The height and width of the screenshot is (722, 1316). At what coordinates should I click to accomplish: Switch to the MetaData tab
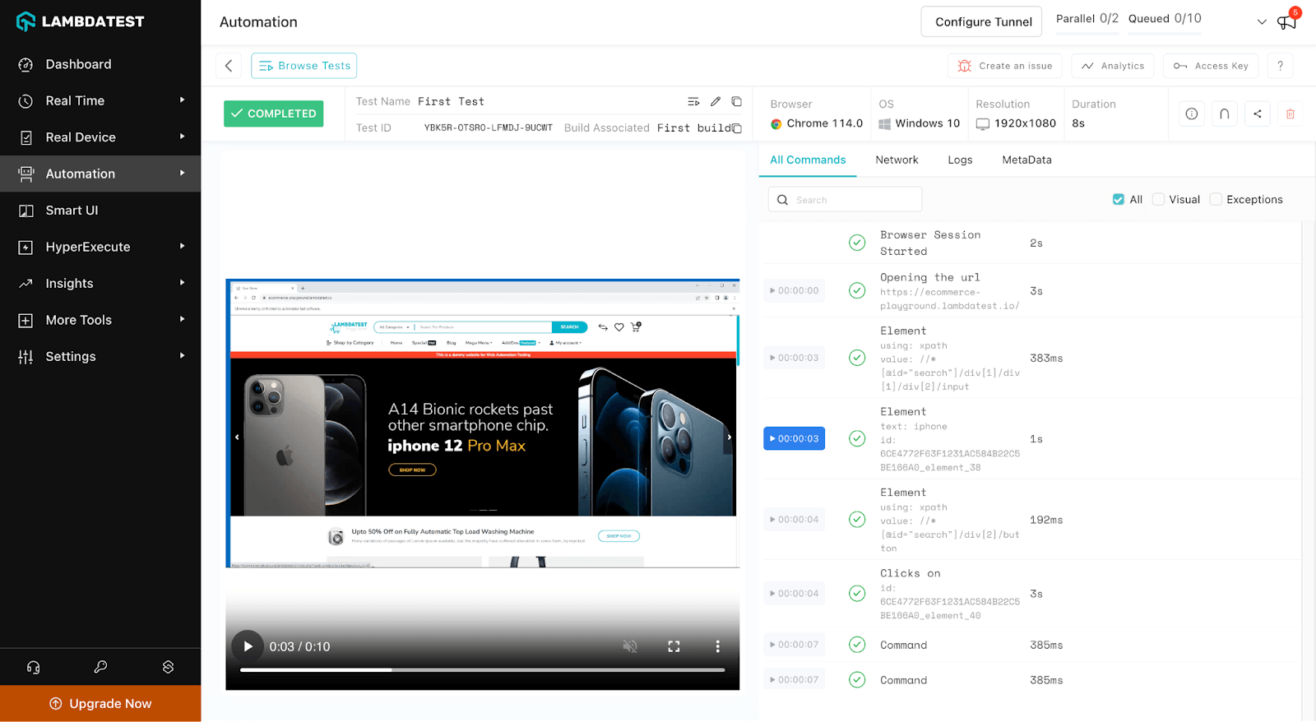(x=1026, y=160)
